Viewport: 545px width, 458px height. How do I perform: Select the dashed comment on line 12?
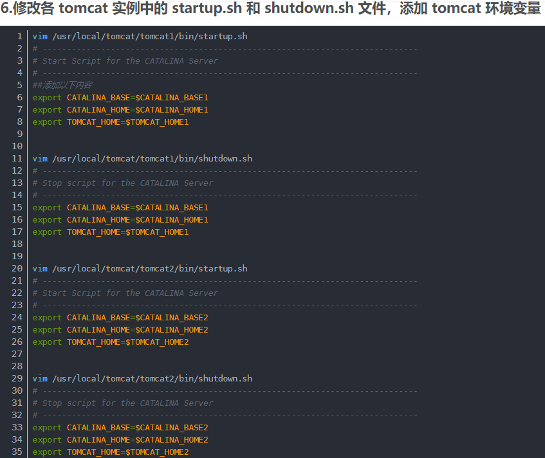pos(225,171)
